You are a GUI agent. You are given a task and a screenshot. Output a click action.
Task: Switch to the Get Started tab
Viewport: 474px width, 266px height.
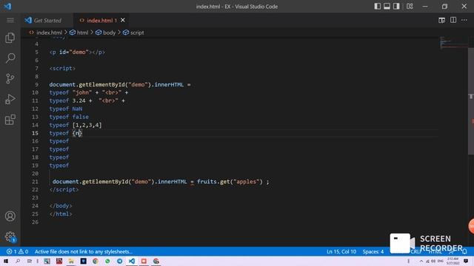47,20
